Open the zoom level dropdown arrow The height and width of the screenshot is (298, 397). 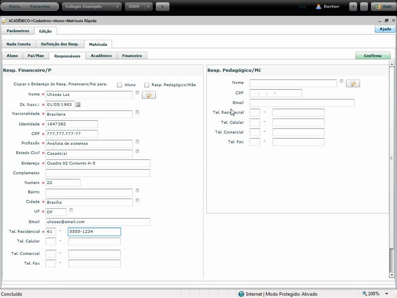point(387,294)
